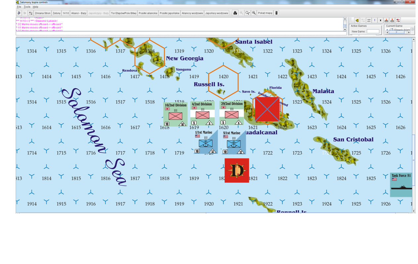Click right arrow of Current Game scrollbar
418x264 pixels.
tap(409, 32)
